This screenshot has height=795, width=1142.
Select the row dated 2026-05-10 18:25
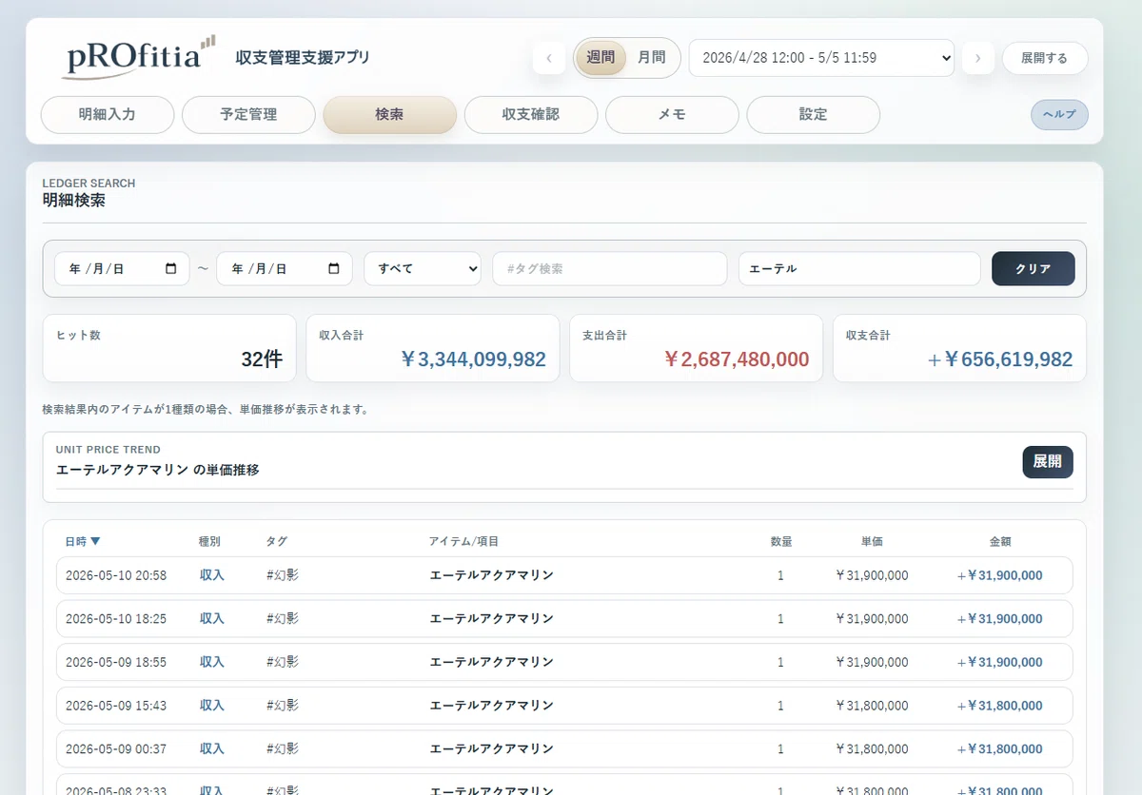pyautogui.click(x=564, y=619)
